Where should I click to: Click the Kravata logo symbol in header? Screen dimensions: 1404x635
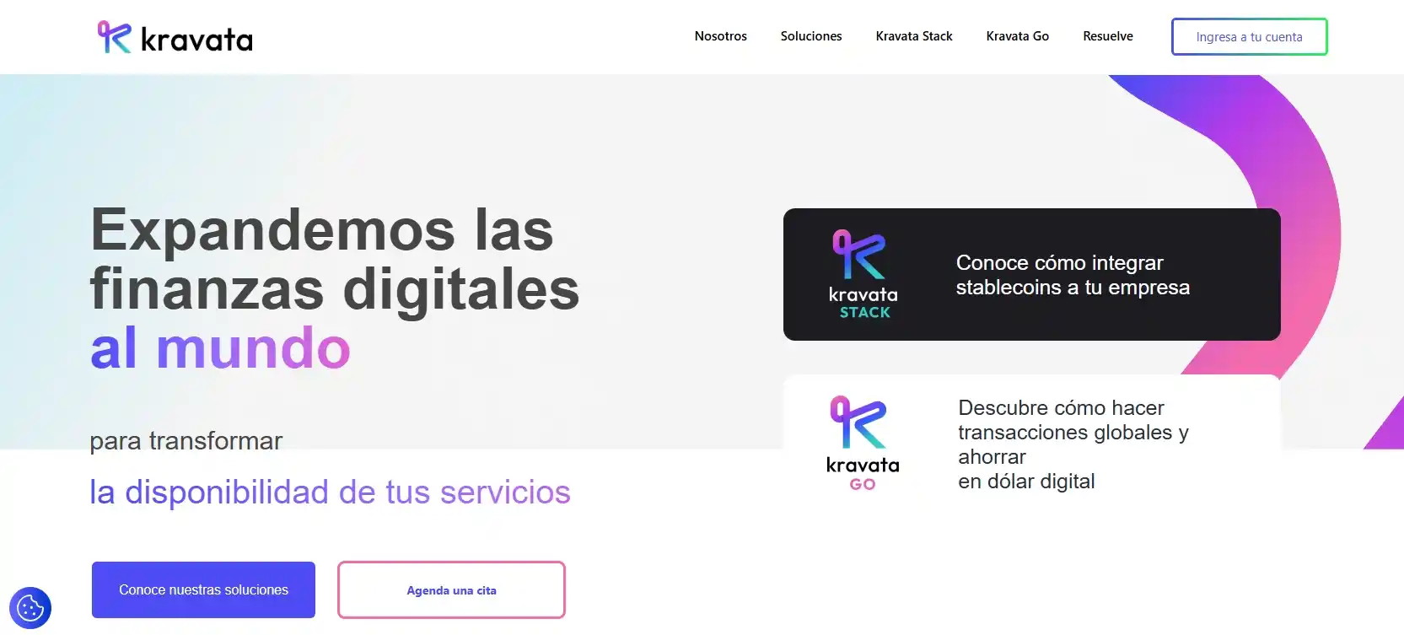(x=114, y=37)
